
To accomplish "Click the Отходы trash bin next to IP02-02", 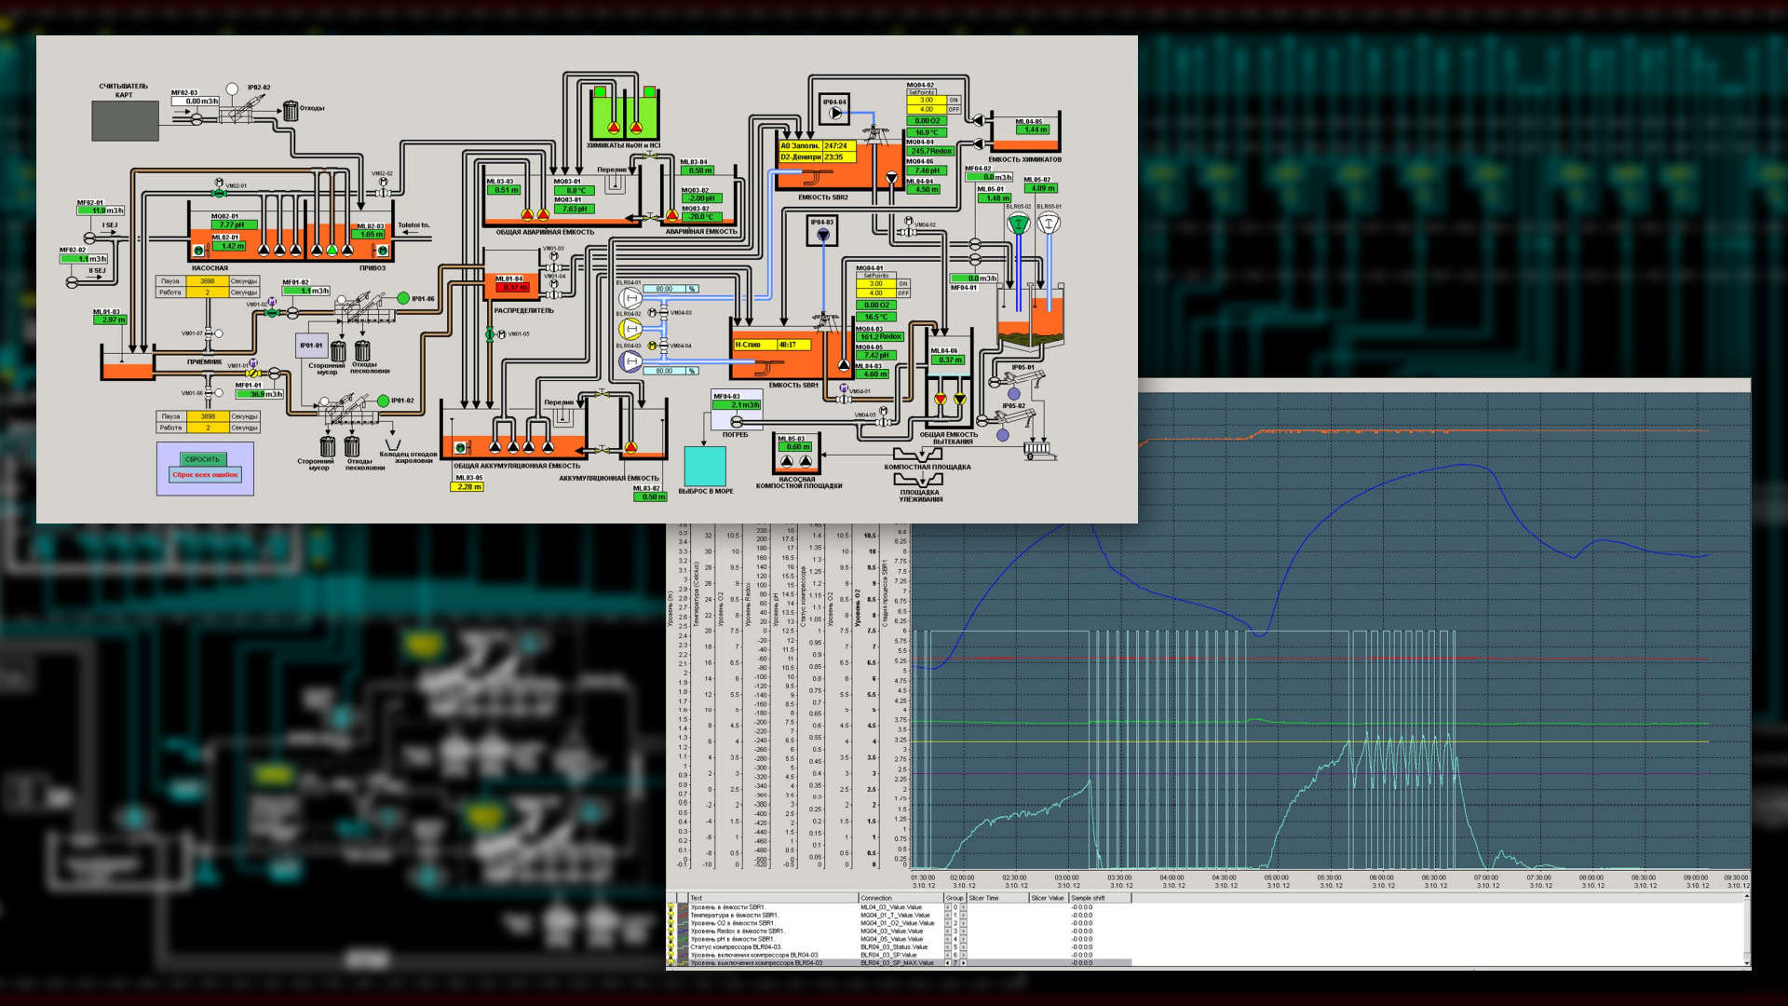I will 291,111.
